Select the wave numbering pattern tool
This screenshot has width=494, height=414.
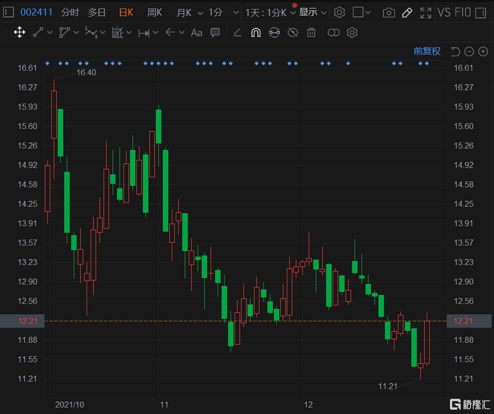(91, 32)
